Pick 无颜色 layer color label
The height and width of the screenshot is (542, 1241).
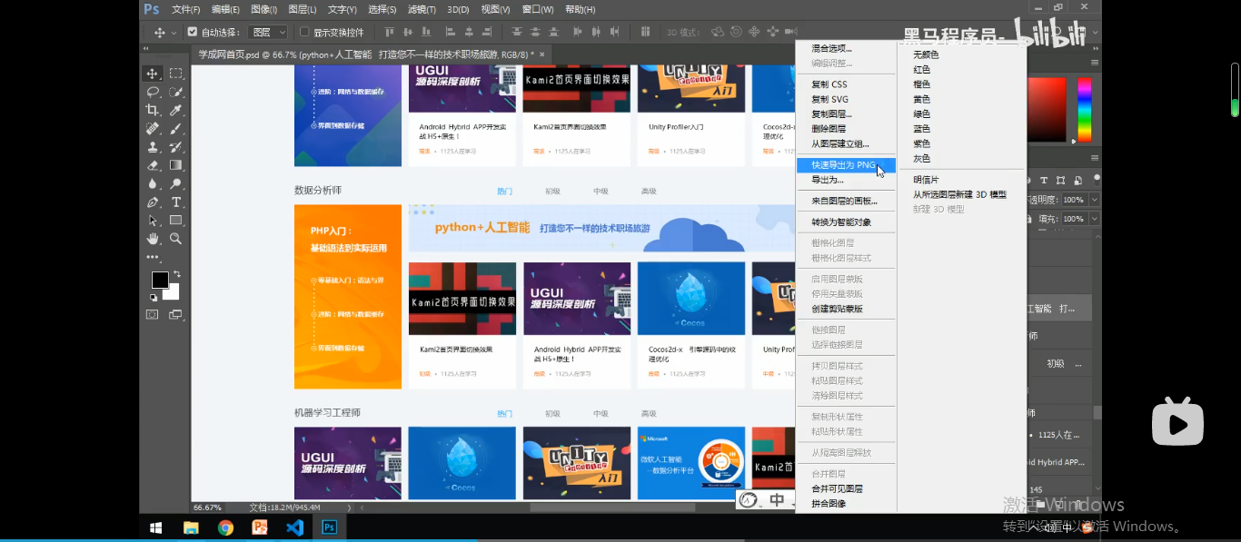(x=927, y=54)
